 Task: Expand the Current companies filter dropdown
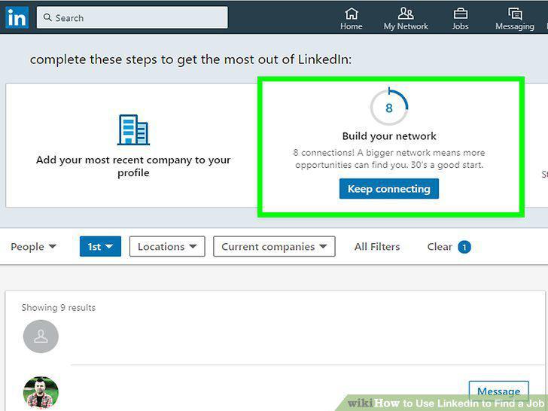[x=274, y=246]
